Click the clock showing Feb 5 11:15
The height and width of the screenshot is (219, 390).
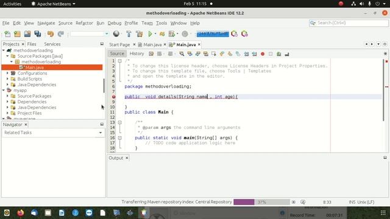(x=195, y=4)
